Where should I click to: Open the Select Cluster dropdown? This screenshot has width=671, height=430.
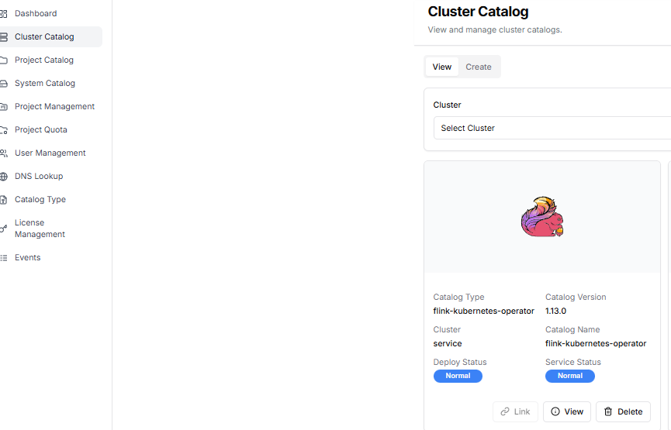pyautogui.click(x=551, y=128)
